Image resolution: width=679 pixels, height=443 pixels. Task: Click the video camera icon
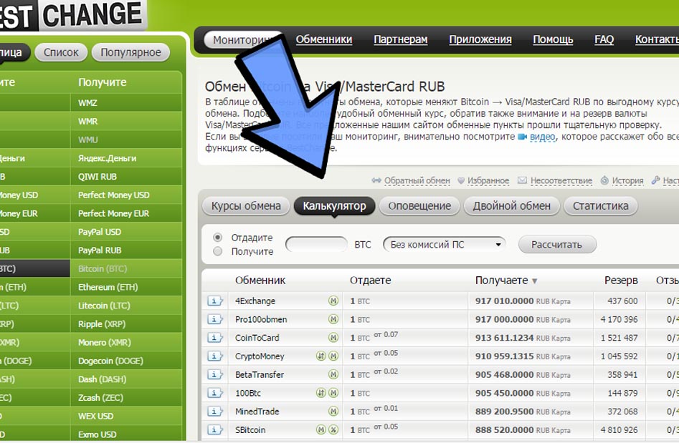522,137
